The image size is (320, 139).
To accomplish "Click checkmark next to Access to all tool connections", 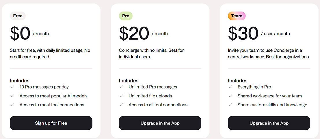I will click(121, 105).
